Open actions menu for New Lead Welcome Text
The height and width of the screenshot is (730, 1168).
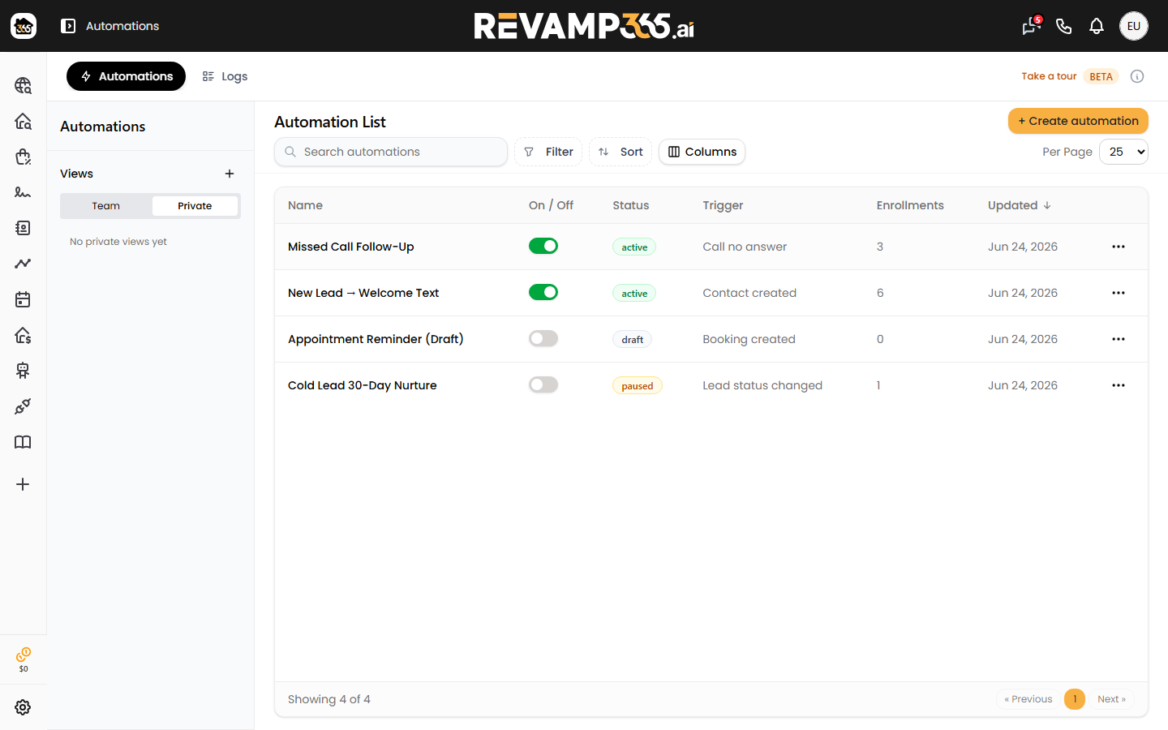[x=1119, y=293]
